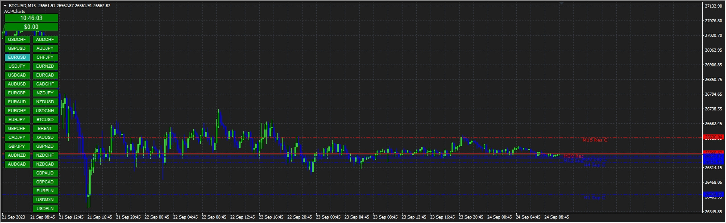The image size is (726, 223).
Task: Click the 10:46:03 clock display panel
Action: pos(31,18)
